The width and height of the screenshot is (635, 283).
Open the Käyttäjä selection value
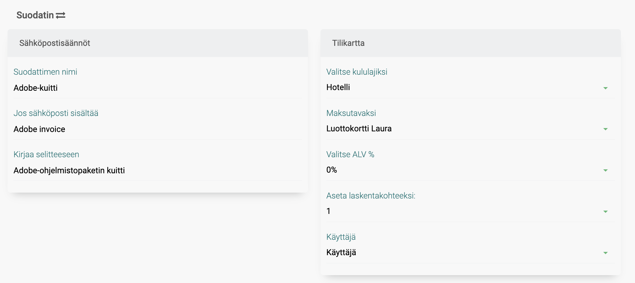(458, 253)
